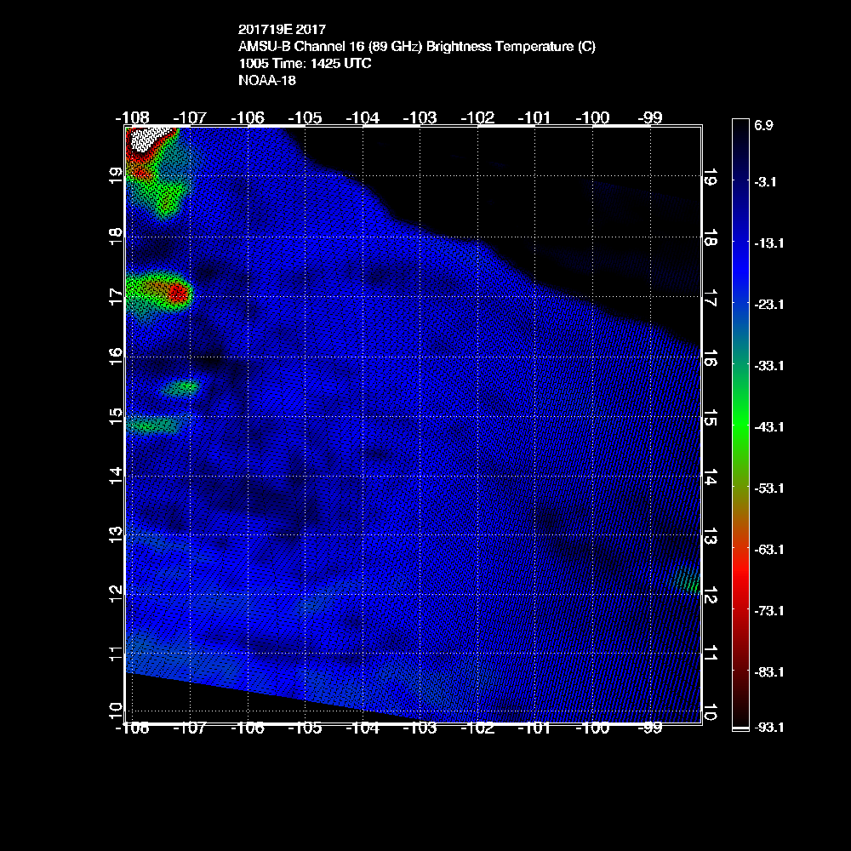Image resolution: width=851 pixels, height=851 pixels.
Task: Click the latitude 11 label on the left axis
Action: coord(116,654)
